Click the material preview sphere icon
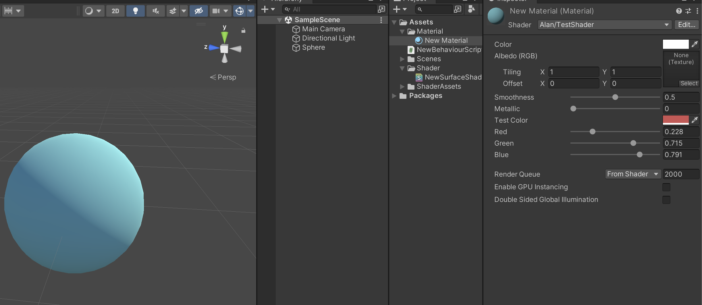Screen dimensions: 702x305 tap(496, 16)
